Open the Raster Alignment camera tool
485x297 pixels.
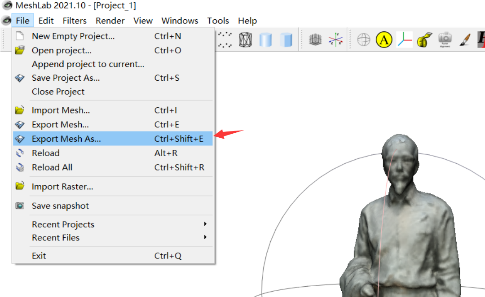pyautogui.click(x=445, y=39)
